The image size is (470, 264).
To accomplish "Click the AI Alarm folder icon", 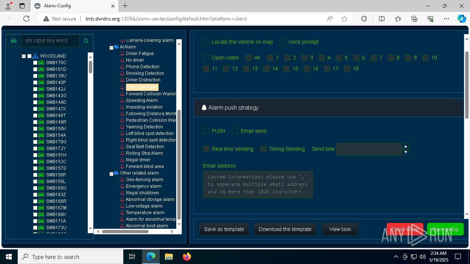I will point(116,47).
